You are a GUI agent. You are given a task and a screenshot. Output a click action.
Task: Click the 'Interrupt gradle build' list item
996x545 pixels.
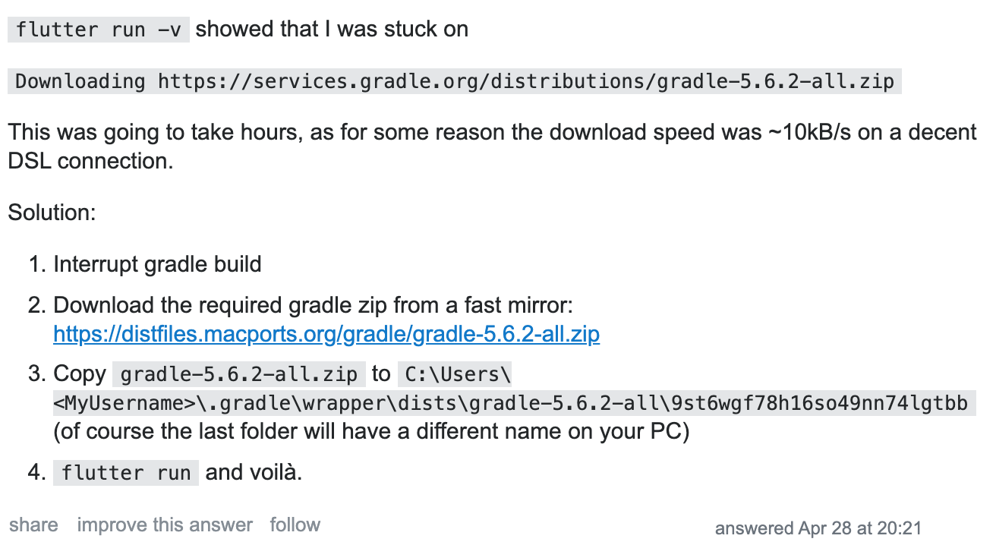[x=157, y=264]
